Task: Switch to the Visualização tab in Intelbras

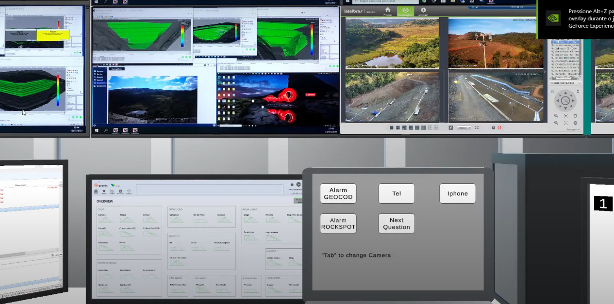Action: coord(405,11)
